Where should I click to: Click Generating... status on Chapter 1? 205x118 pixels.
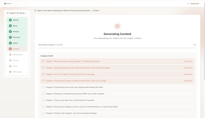188,61
